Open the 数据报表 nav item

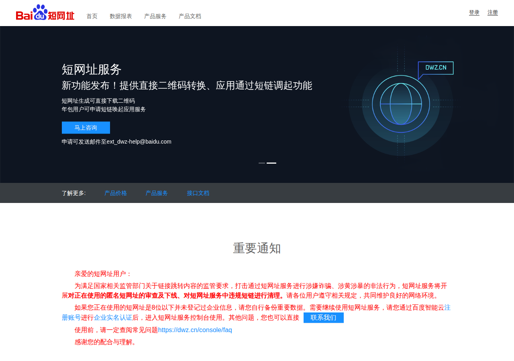[x=121, y=16]
